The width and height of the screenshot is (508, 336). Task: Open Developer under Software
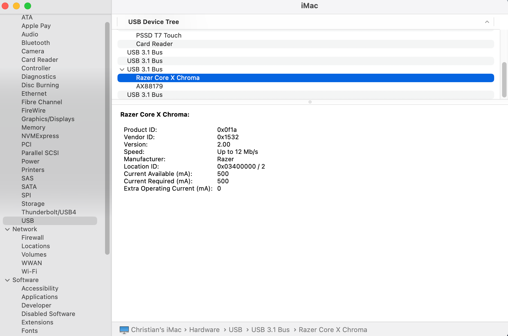tap(36, 306)
